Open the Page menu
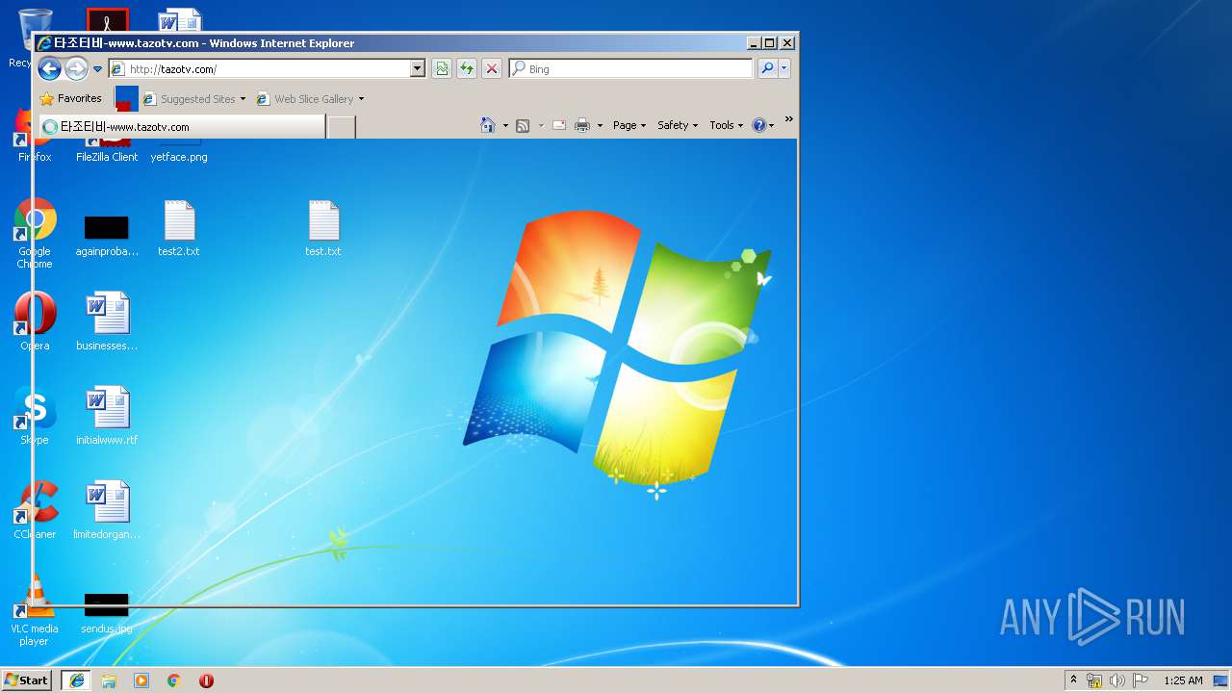The height and width of the screenshot is (693, 1232). click(x=629, y=125)
